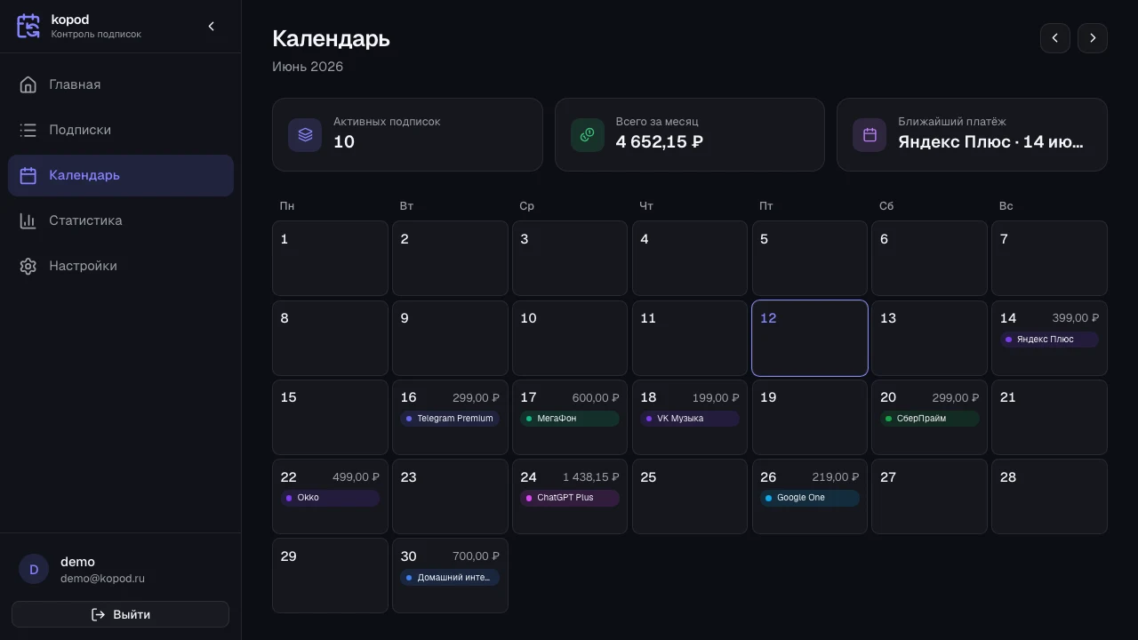The image size is (1138, 640).
Task: Open the Telegram Premium payment chip
Action: (x=450, y=419)
